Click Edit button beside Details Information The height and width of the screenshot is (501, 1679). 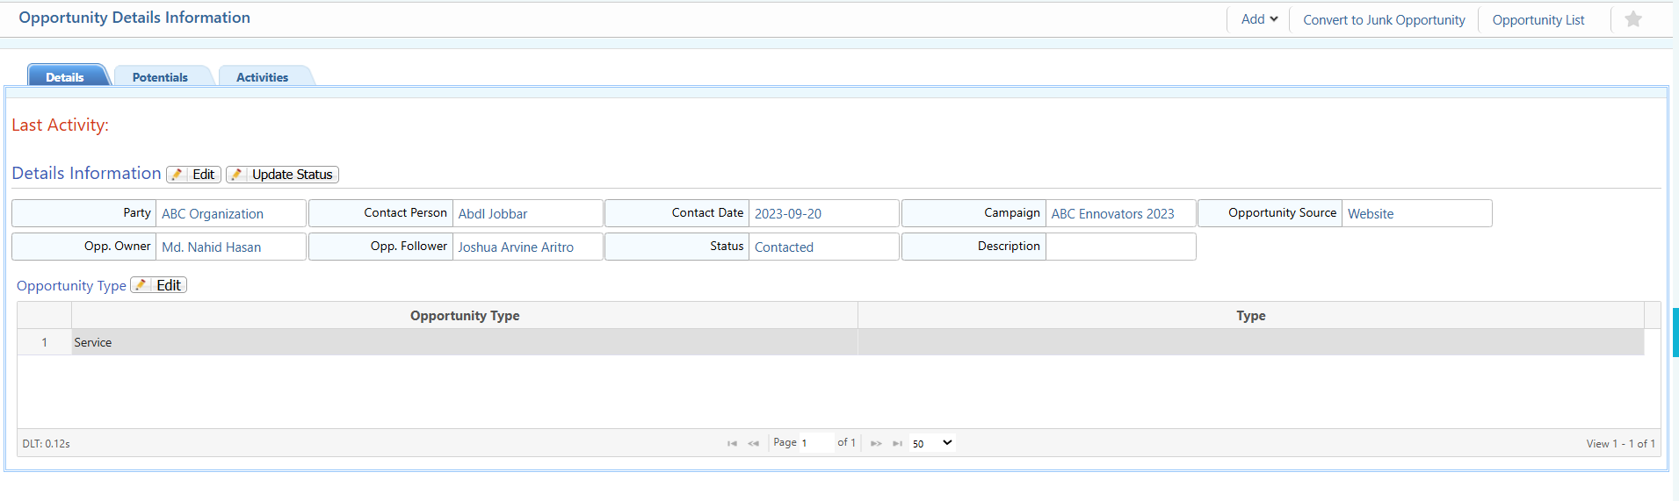click(x=194, y=175)
